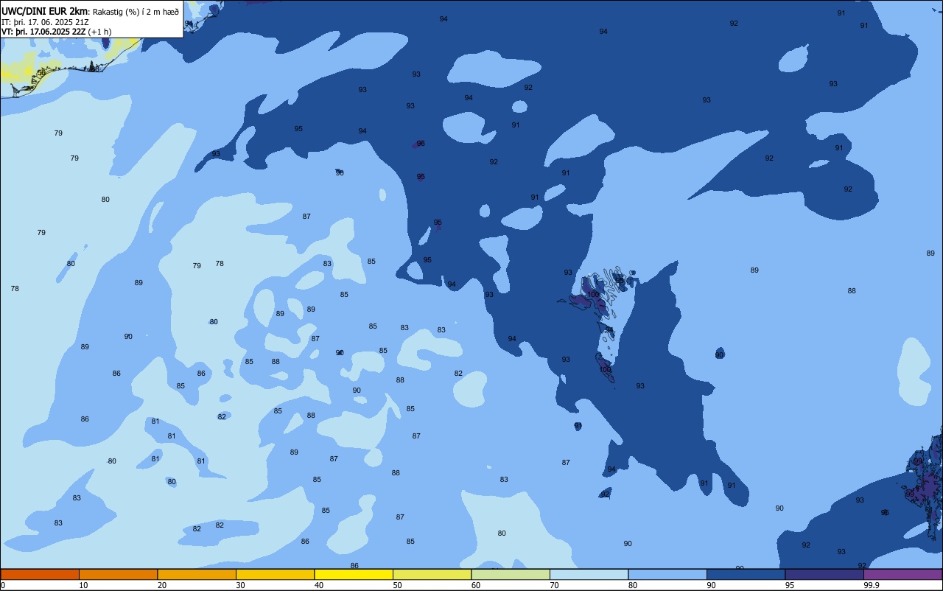
Task: Click the 'UWC/DINI EUR 2km' title text
Action: coord(45,11)
